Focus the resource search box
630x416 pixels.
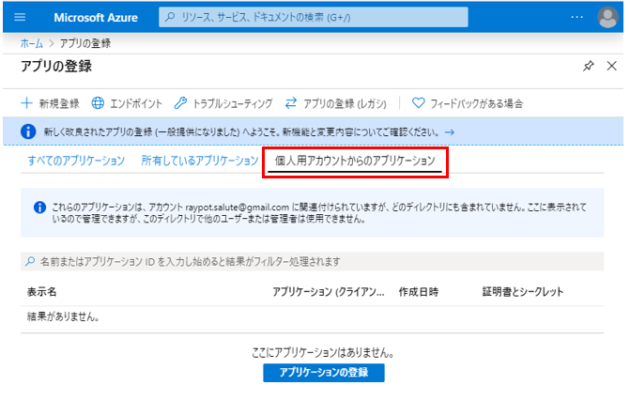(314, 17)
